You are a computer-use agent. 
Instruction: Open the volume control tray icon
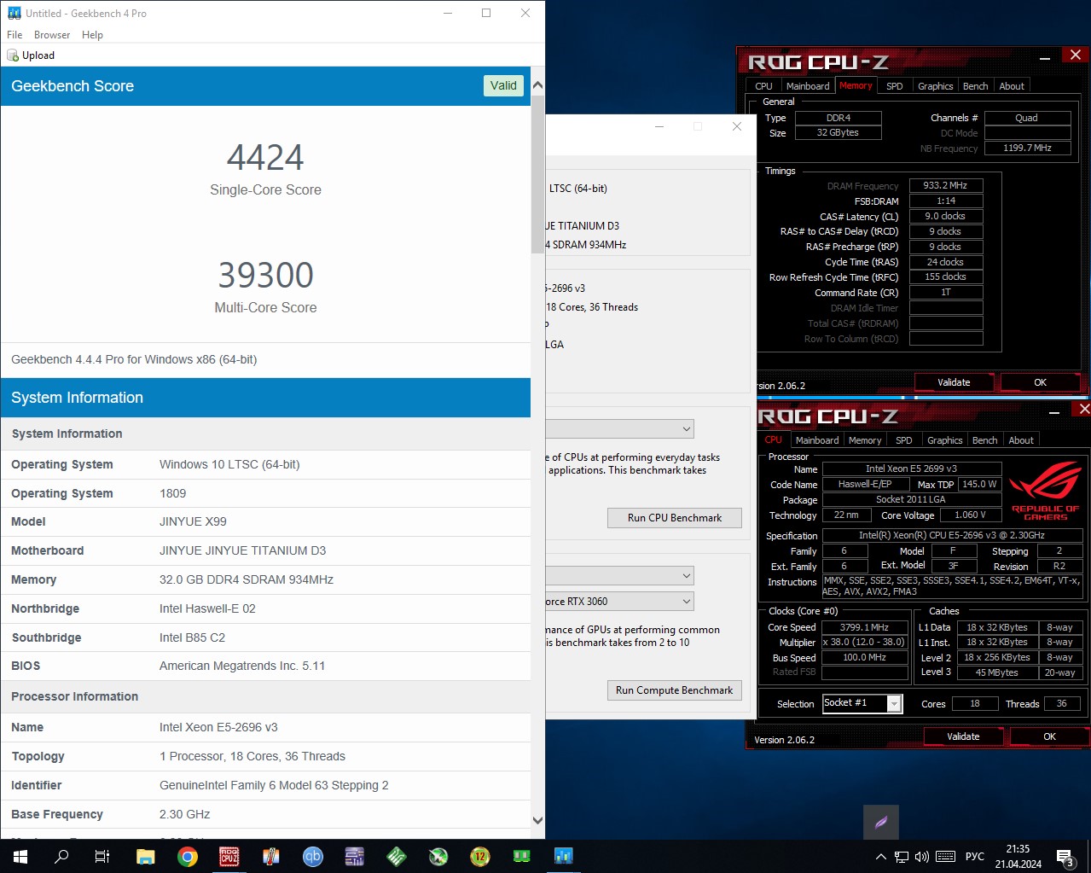coord(921,857)
